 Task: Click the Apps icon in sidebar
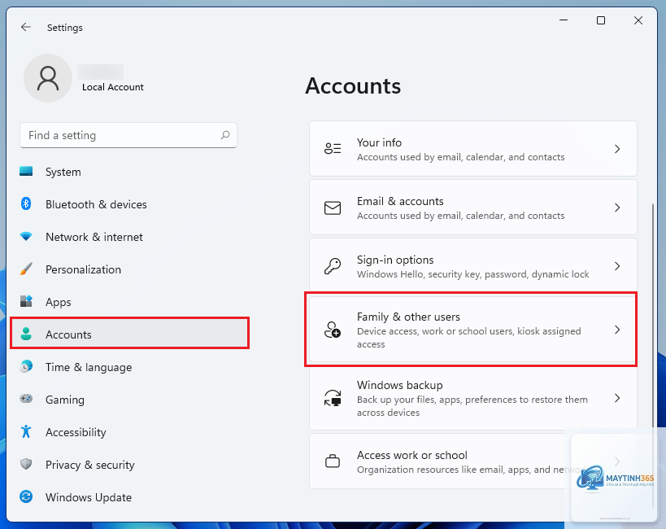point(26,301)
